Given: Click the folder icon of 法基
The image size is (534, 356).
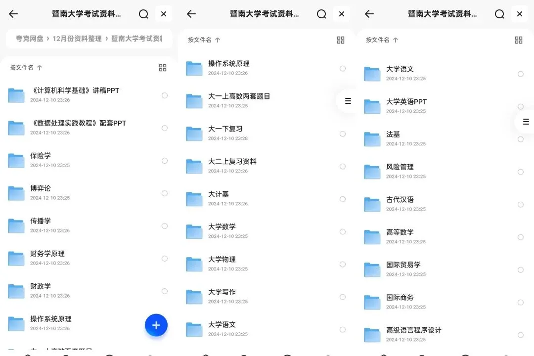Looking at the screenshot, I should pyautogui.click(x=372, y=139).
